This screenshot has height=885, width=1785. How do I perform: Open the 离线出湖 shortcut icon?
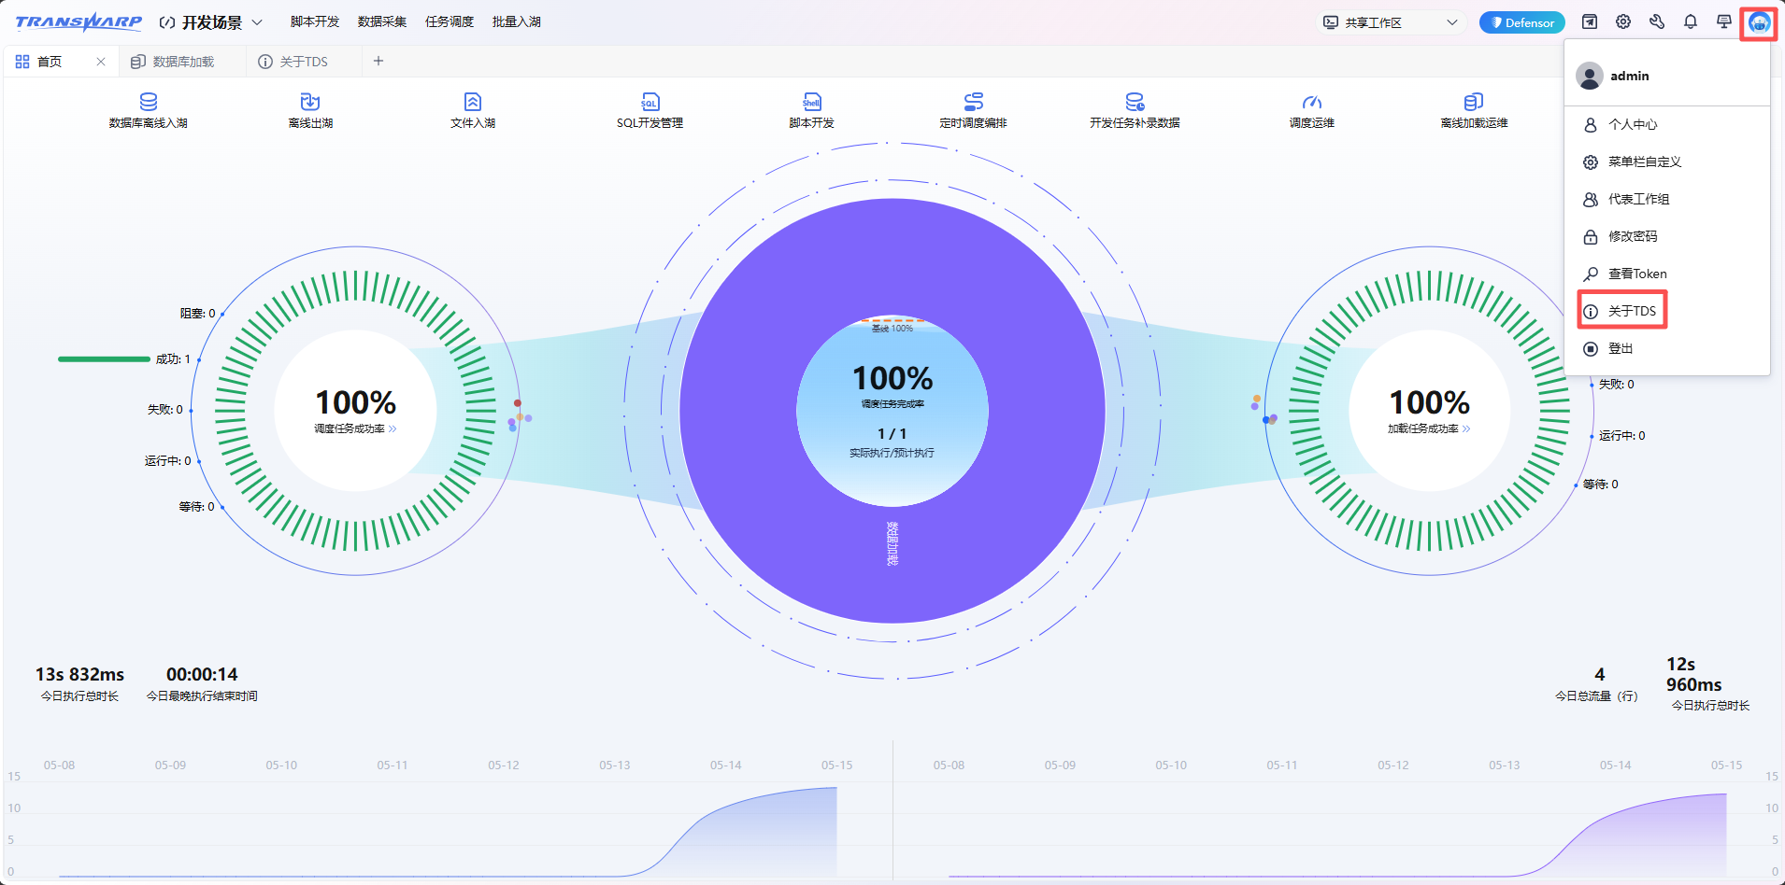pos(310,101)
